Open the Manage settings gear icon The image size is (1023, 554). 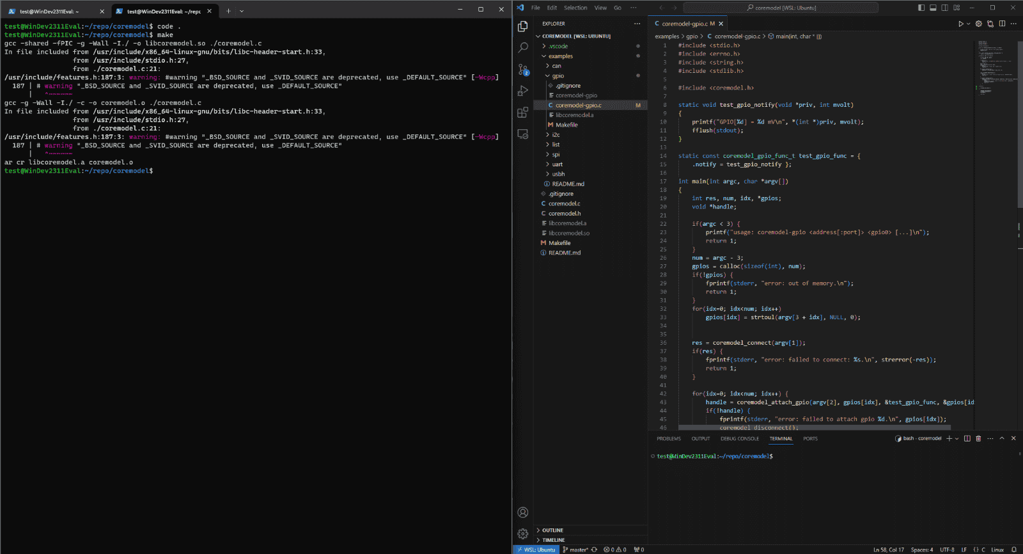pos(523,534)
